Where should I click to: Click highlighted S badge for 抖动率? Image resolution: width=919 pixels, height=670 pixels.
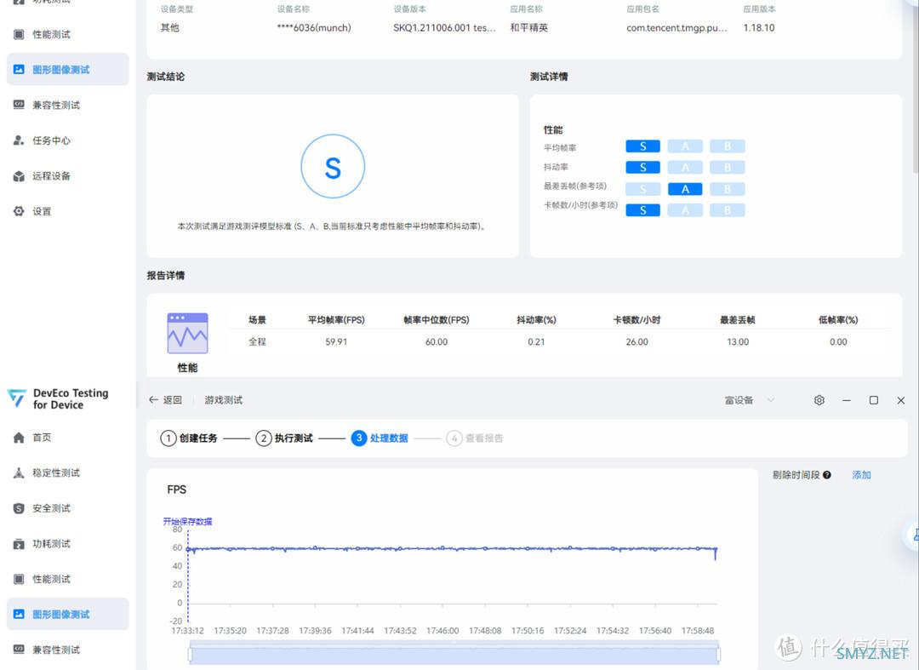pyautogui.click(x=643, y=167)
